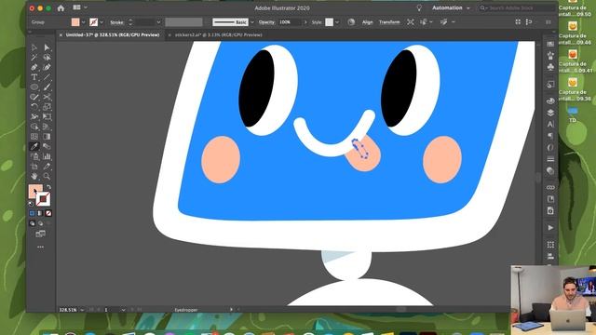
Task: Click the Transform button
Action: point(389,22)
